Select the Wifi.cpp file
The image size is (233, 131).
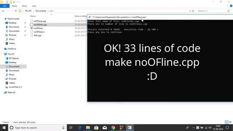pos(37,35)
